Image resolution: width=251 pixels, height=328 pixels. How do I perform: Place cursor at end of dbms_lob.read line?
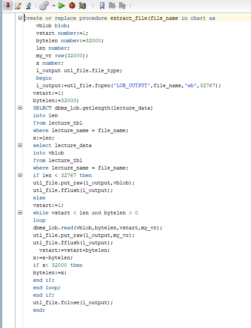pos(163,228)
